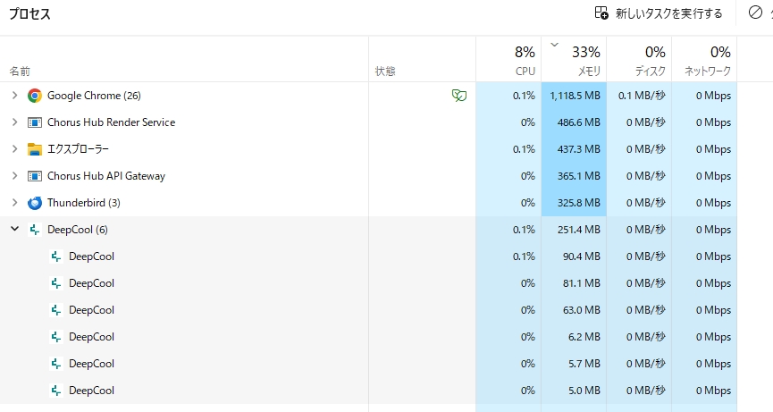The image size is (773, 412).
Task: Click the Chorus Hub Render Service icon
Action: tap(35, 122)
